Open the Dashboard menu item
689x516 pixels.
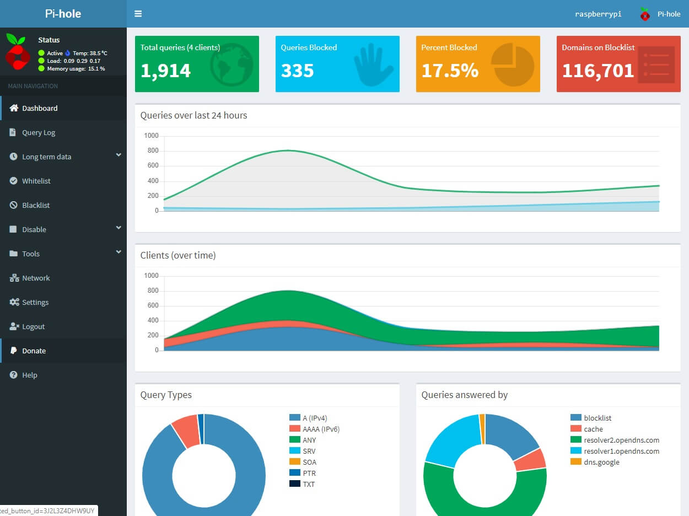[x=63, y=108]
